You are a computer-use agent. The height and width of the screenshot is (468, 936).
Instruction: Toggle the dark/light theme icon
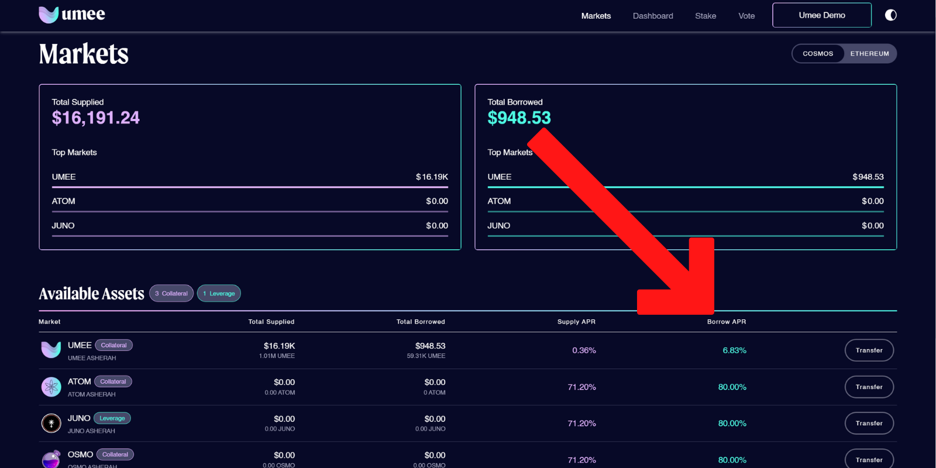890,15
